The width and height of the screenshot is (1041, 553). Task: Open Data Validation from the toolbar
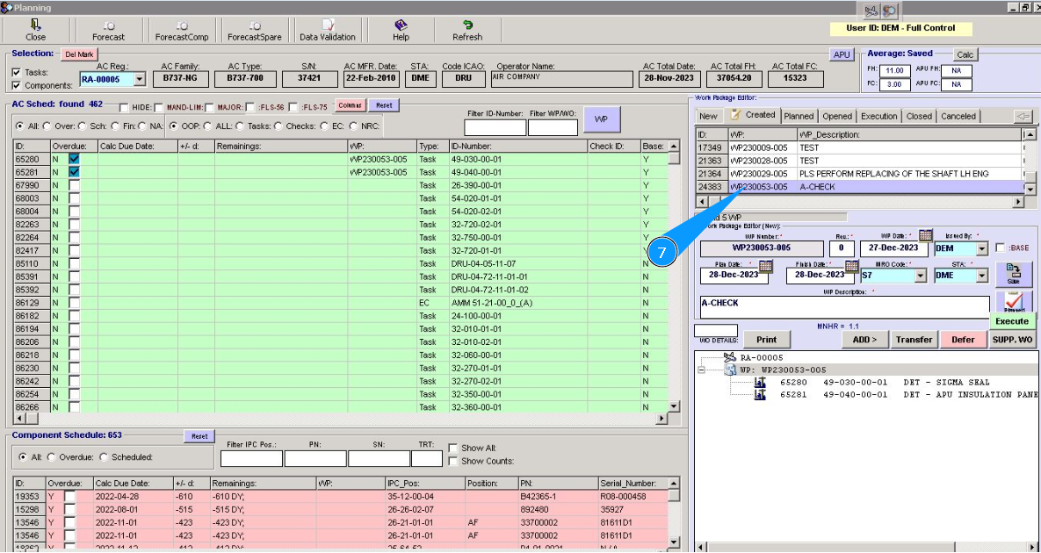point(328,26)
